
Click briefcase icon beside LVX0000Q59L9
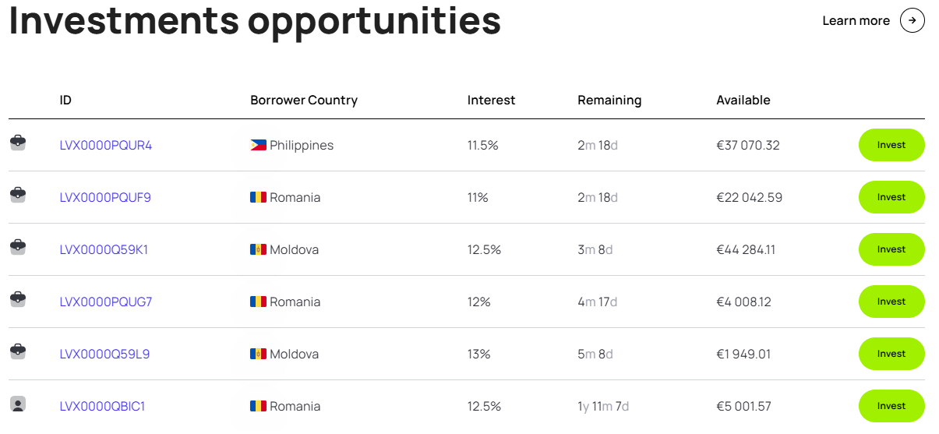point(18,352)
